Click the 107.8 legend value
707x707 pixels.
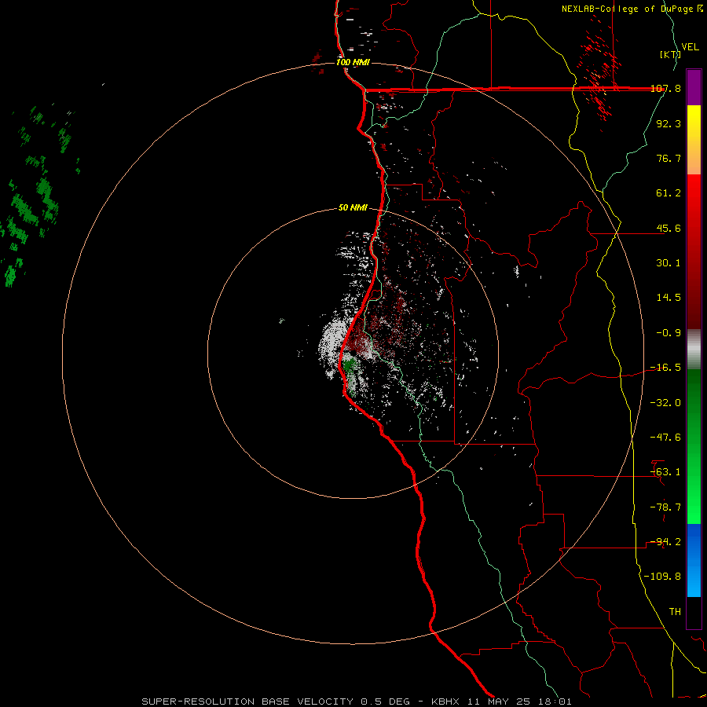pos(665,89)
